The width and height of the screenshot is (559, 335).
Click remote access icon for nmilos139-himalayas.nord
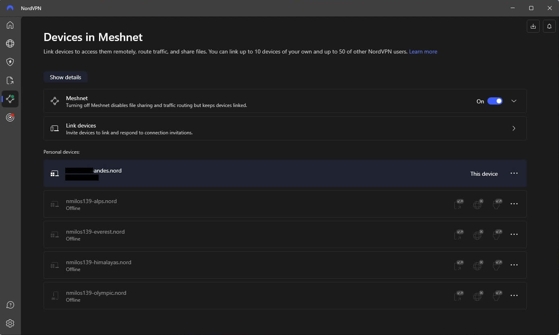[x=497, y=265]
